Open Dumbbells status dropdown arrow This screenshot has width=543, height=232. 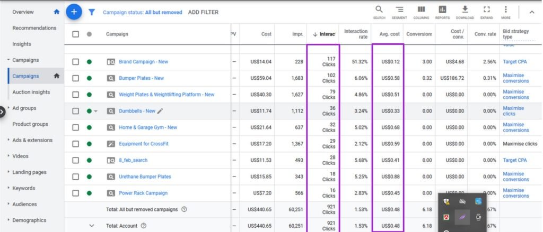tap(96, 112)
